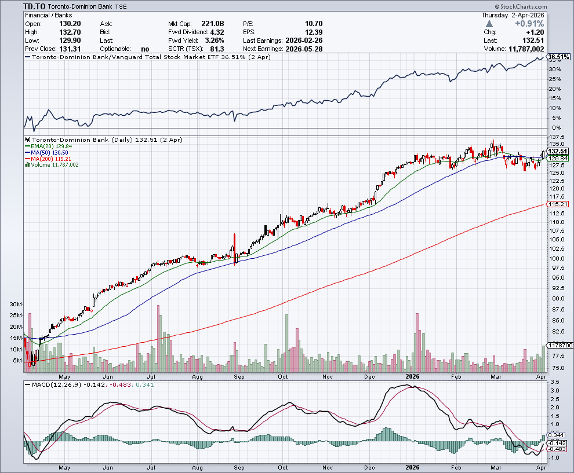Click the 2026 label on the price panel's date axis
The height and width of the screenshot is (473, 574).
click(x=413, y=376)
